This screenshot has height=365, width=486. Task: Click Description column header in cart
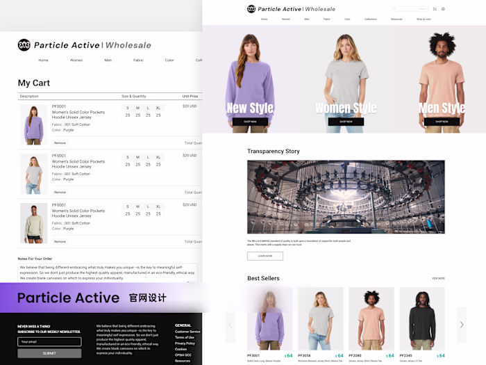[x=29, y=96]
